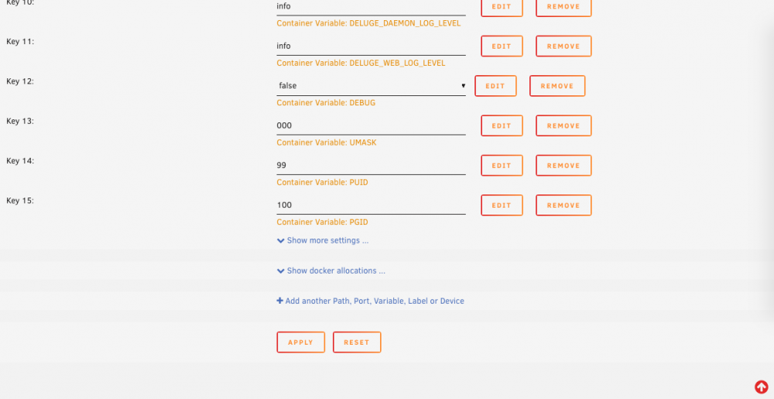Remove Key 15 PGID variable
Image resolution: width=774 pixels, height=399 pixels.
tap(563, 205)
